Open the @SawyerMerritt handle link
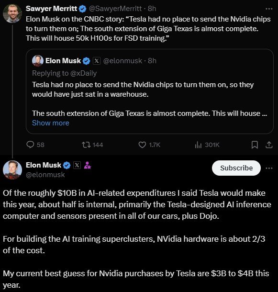This screenshot has width=278, height=292. pos(115,9)
